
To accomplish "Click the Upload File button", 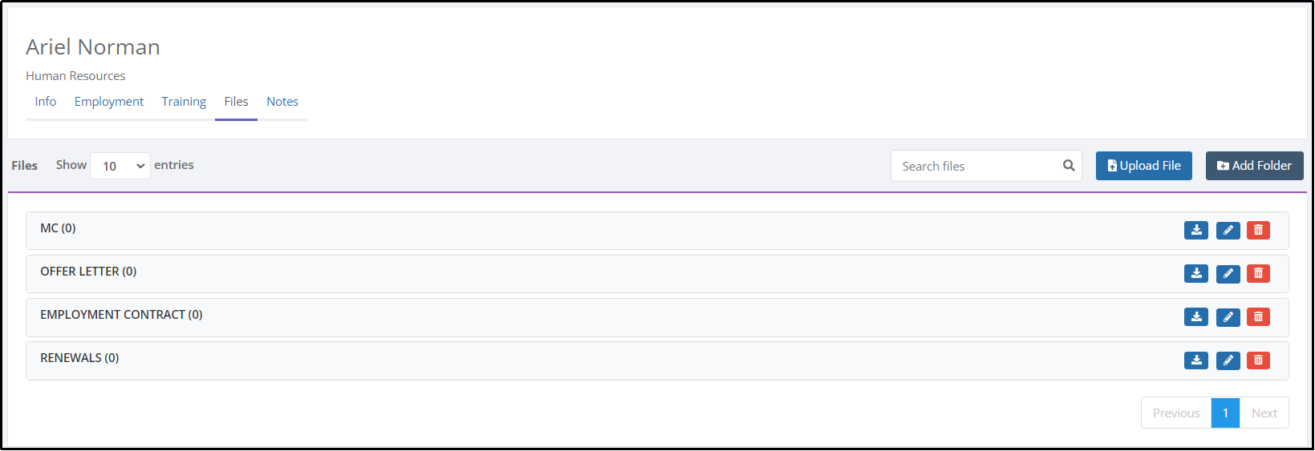I will click(x=1143, y=166).
